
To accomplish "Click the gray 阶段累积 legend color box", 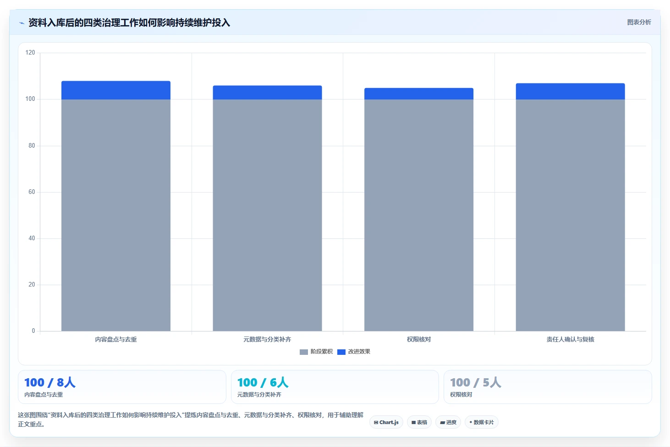I will [x=304, y=352].
